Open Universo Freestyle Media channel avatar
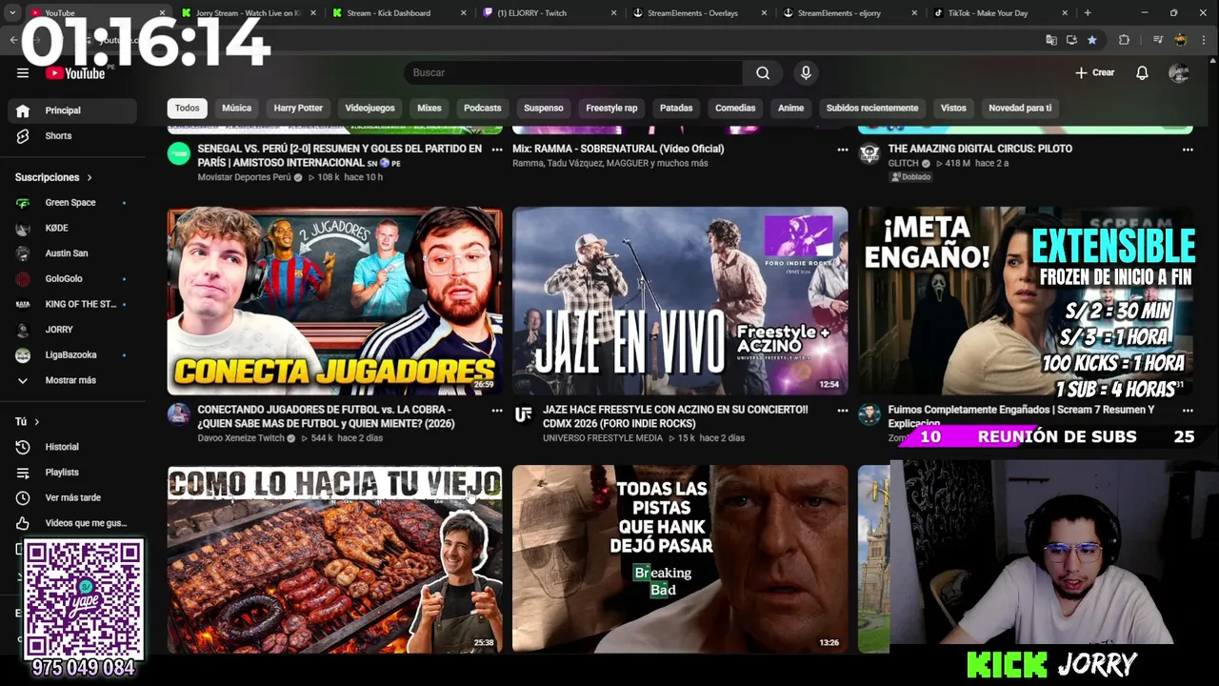Screen dimensions: 1219x686 point(523,414)
